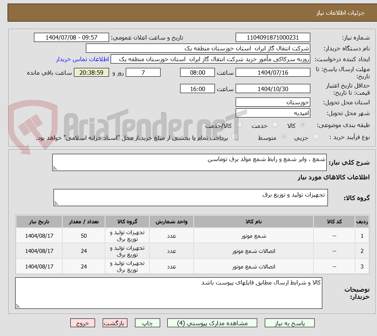The image size is (377, 336).
Task: Enable the اسناد خزانه اسلامی payment checkbox
Action: 235,136
